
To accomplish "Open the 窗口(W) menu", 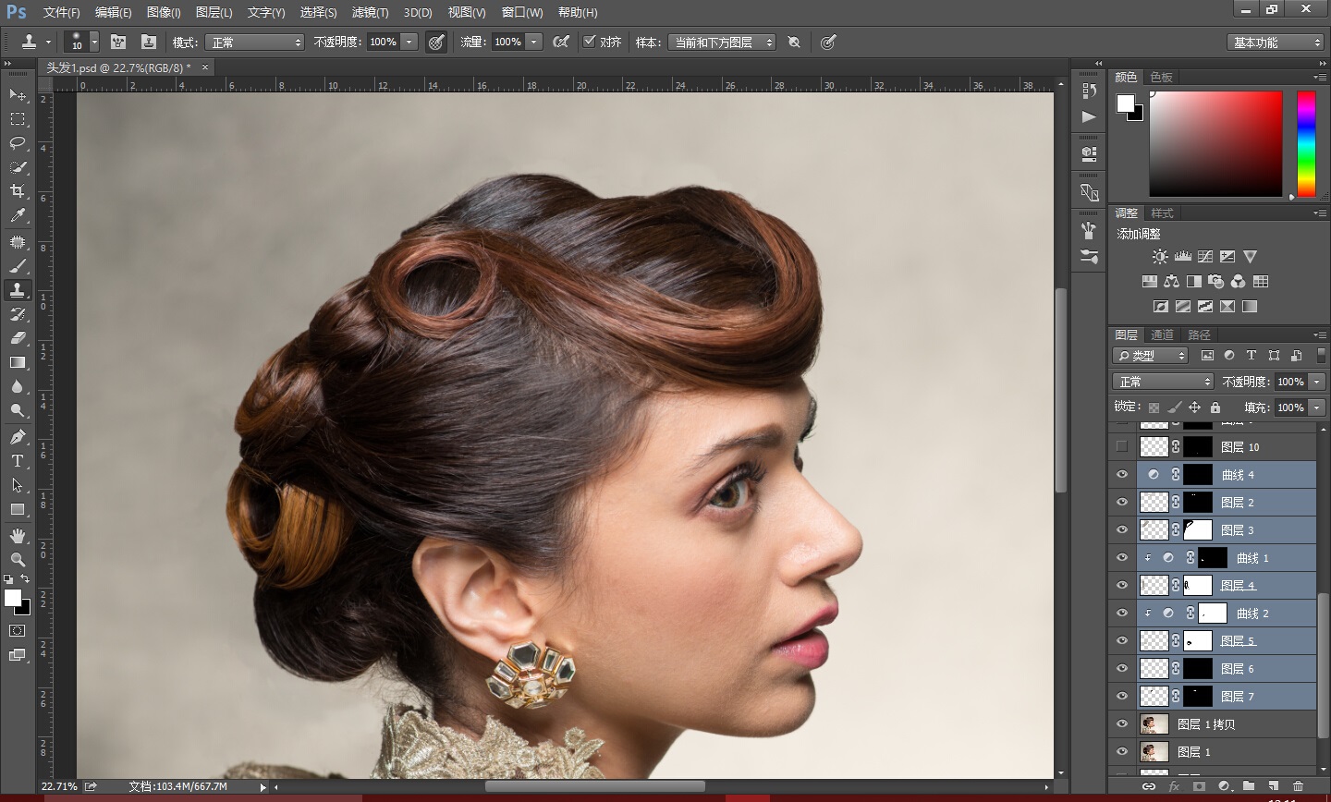I will 522,12.
